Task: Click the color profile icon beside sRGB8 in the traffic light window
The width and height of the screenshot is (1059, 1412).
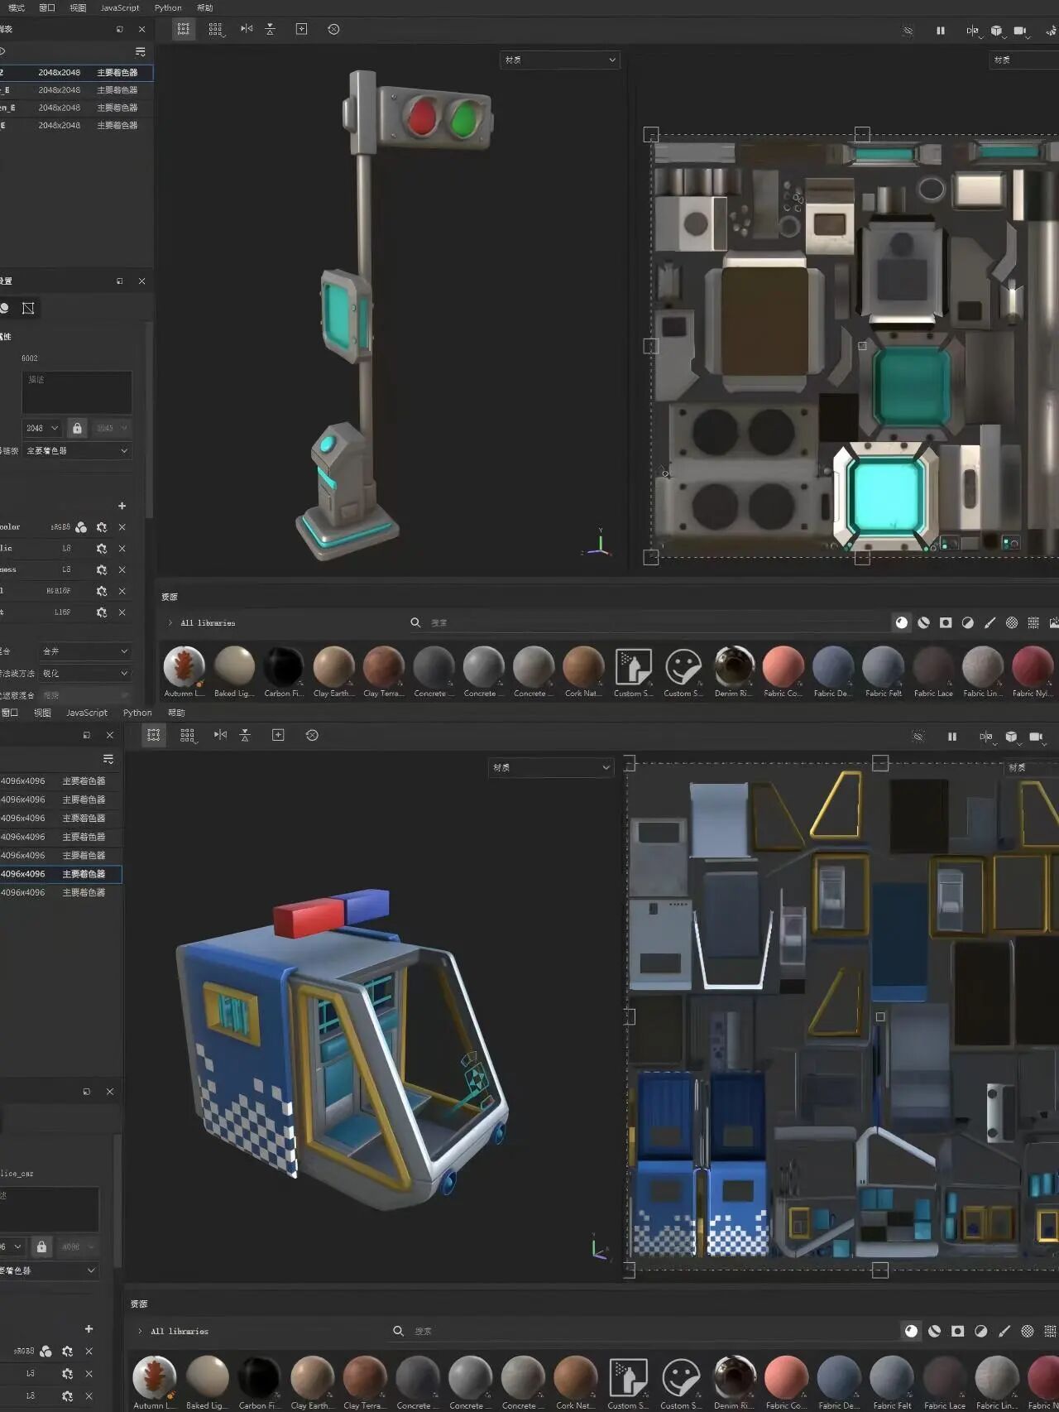Action: 81,527
